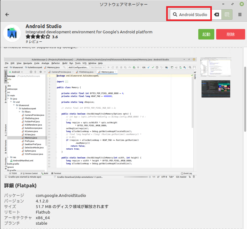The height and width of the screenshot is (229, 247).
Task: Click the Android Studio title heading
Action: click(43, 26)
